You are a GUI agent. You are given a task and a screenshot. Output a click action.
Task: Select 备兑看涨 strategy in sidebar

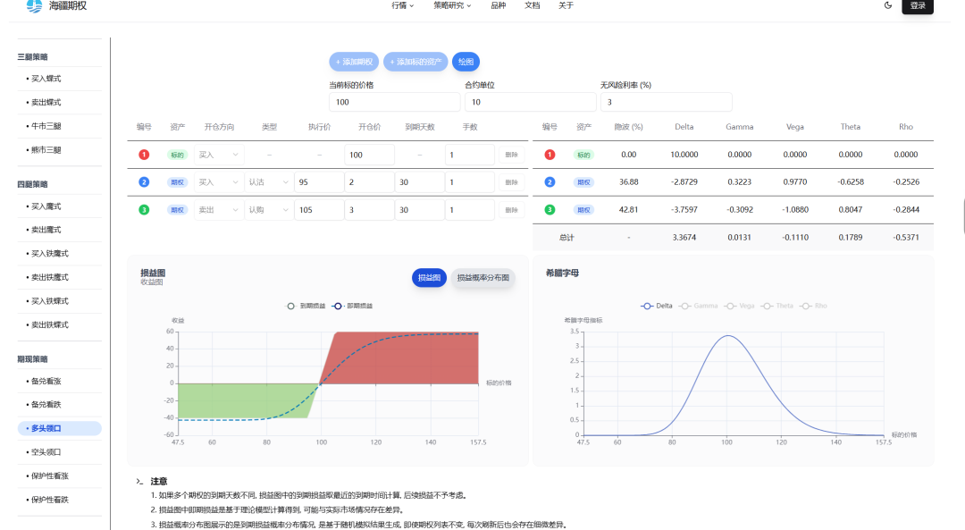pos(46,381)
